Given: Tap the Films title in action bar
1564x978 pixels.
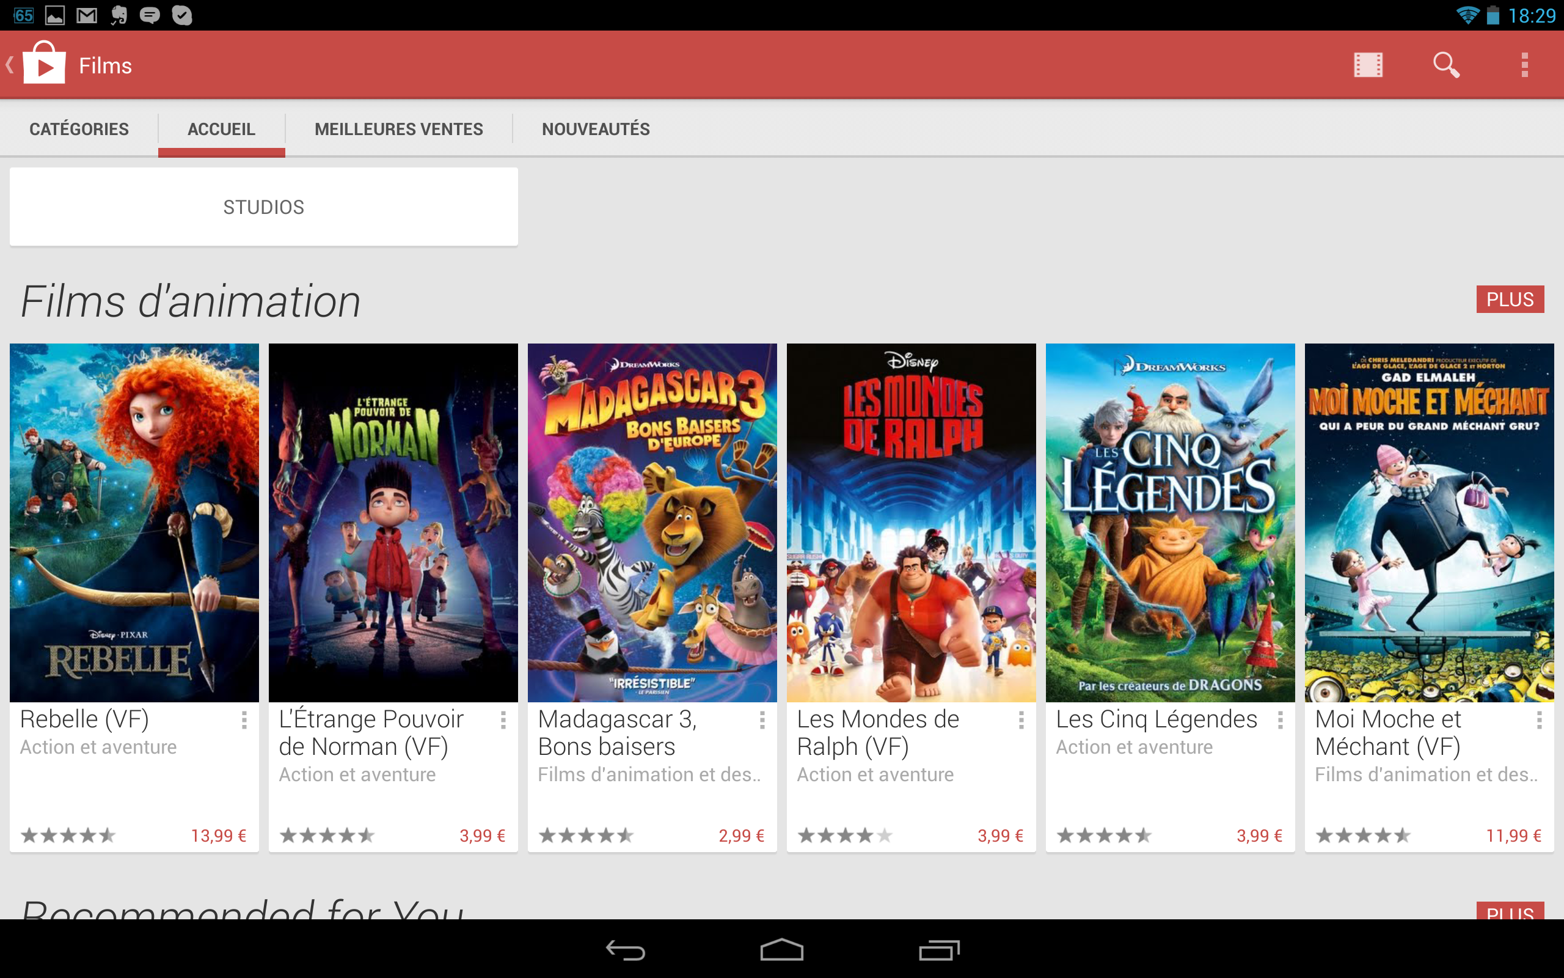Looking at the screenshot, I should coord(105,65).
